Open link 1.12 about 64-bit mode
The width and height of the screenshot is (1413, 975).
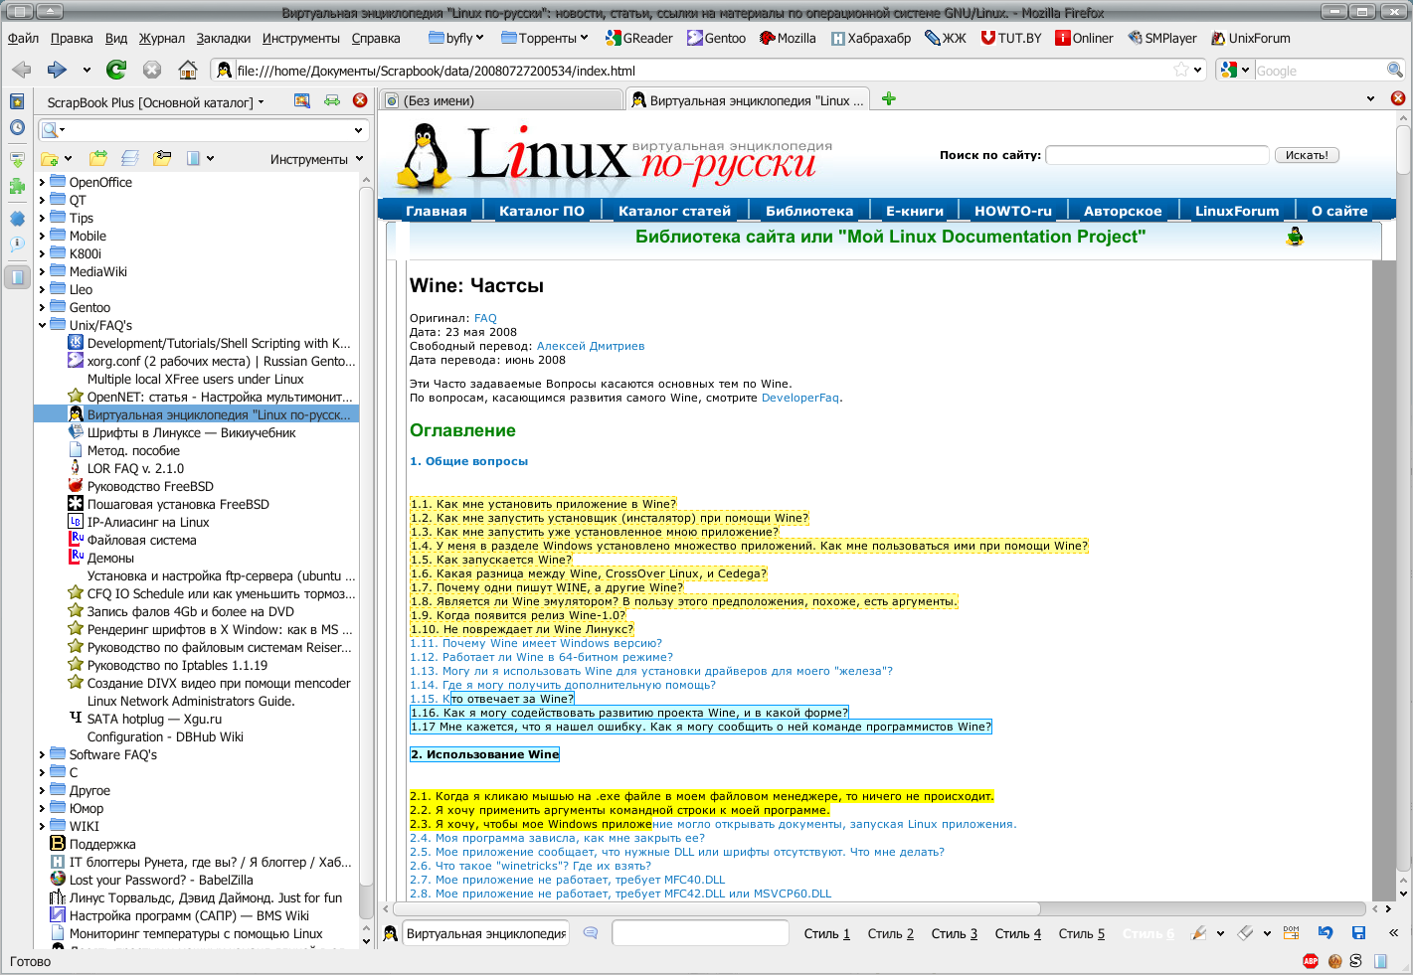pos(541,657)
